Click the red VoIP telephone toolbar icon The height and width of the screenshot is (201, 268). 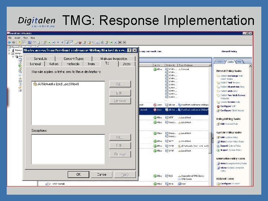(x=80, y=42)
